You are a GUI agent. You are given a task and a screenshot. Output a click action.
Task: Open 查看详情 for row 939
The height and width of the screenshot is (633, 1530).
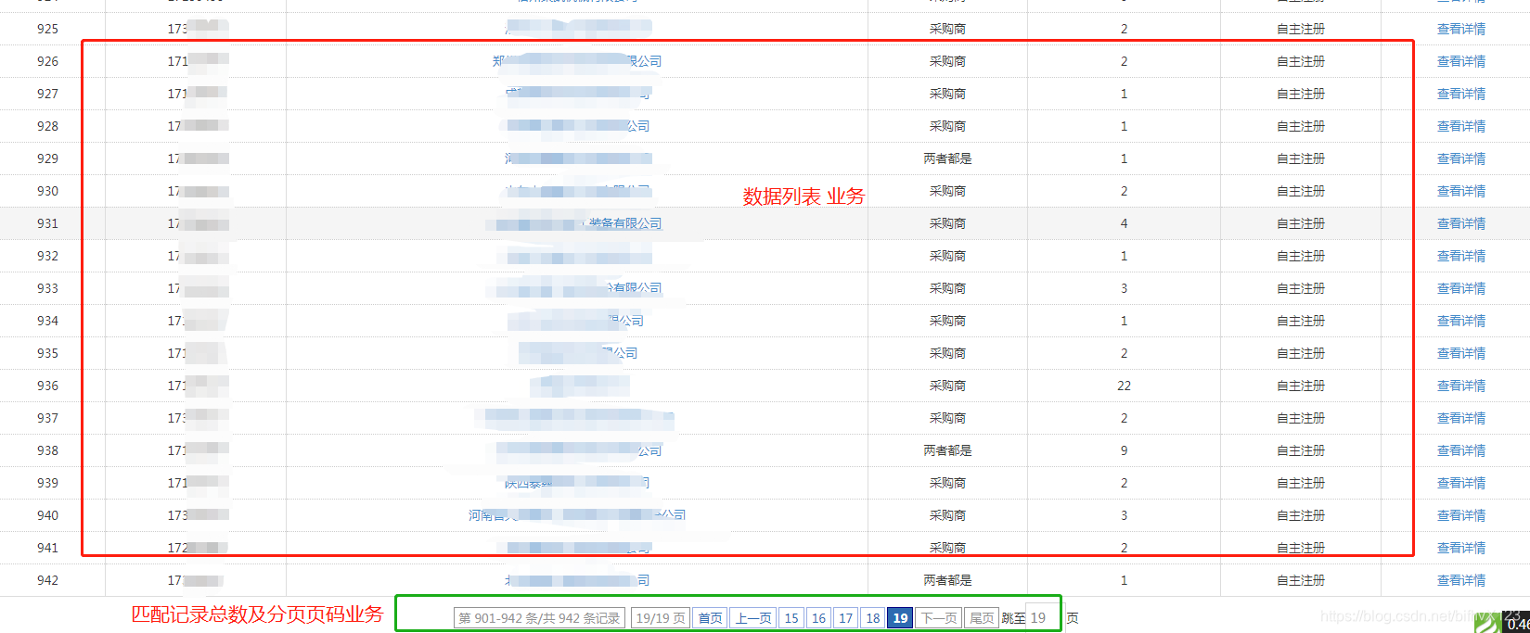pos(1460,483)
